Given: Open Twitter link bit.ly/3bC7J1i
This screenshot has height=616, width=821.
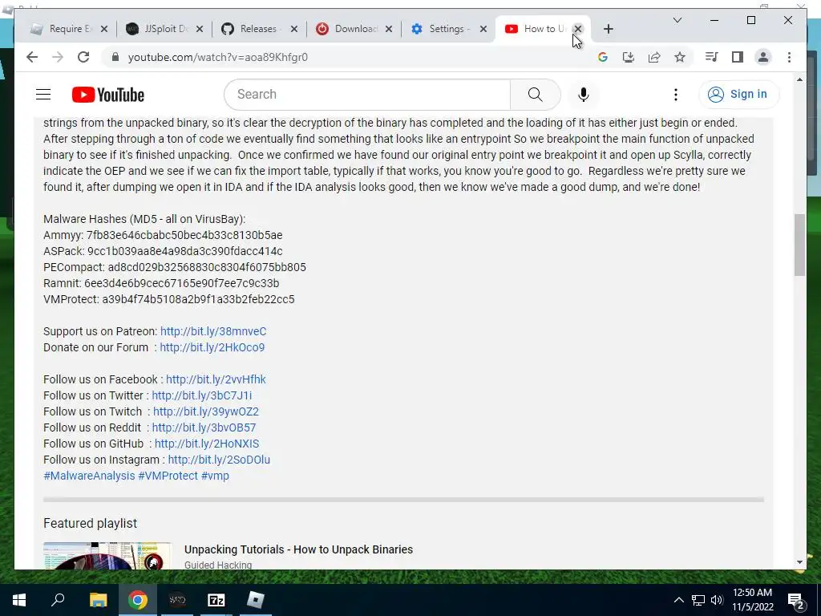Looking at the screenshot, I should click(201, 395).
